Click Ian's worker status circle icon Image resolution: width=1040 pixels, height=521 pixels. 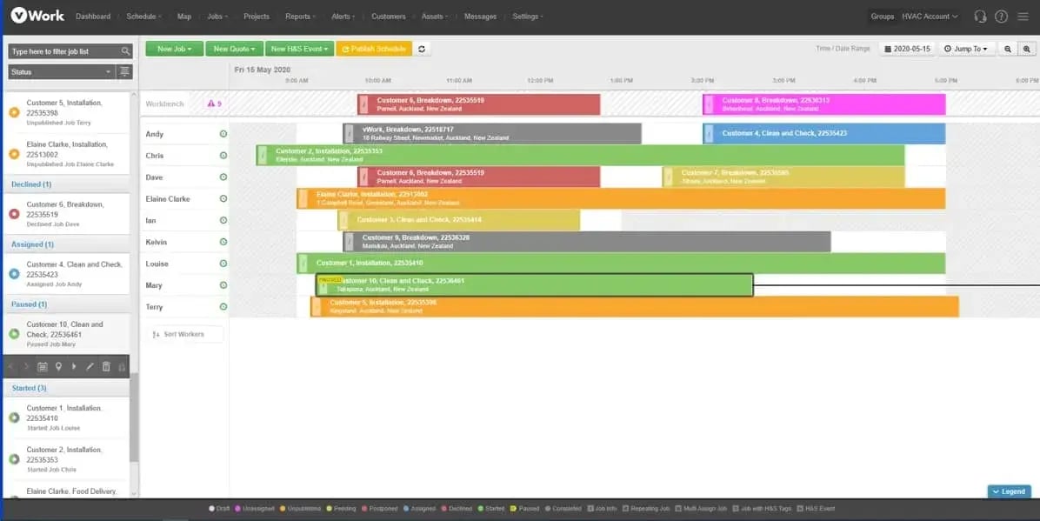tap(223, 220)
